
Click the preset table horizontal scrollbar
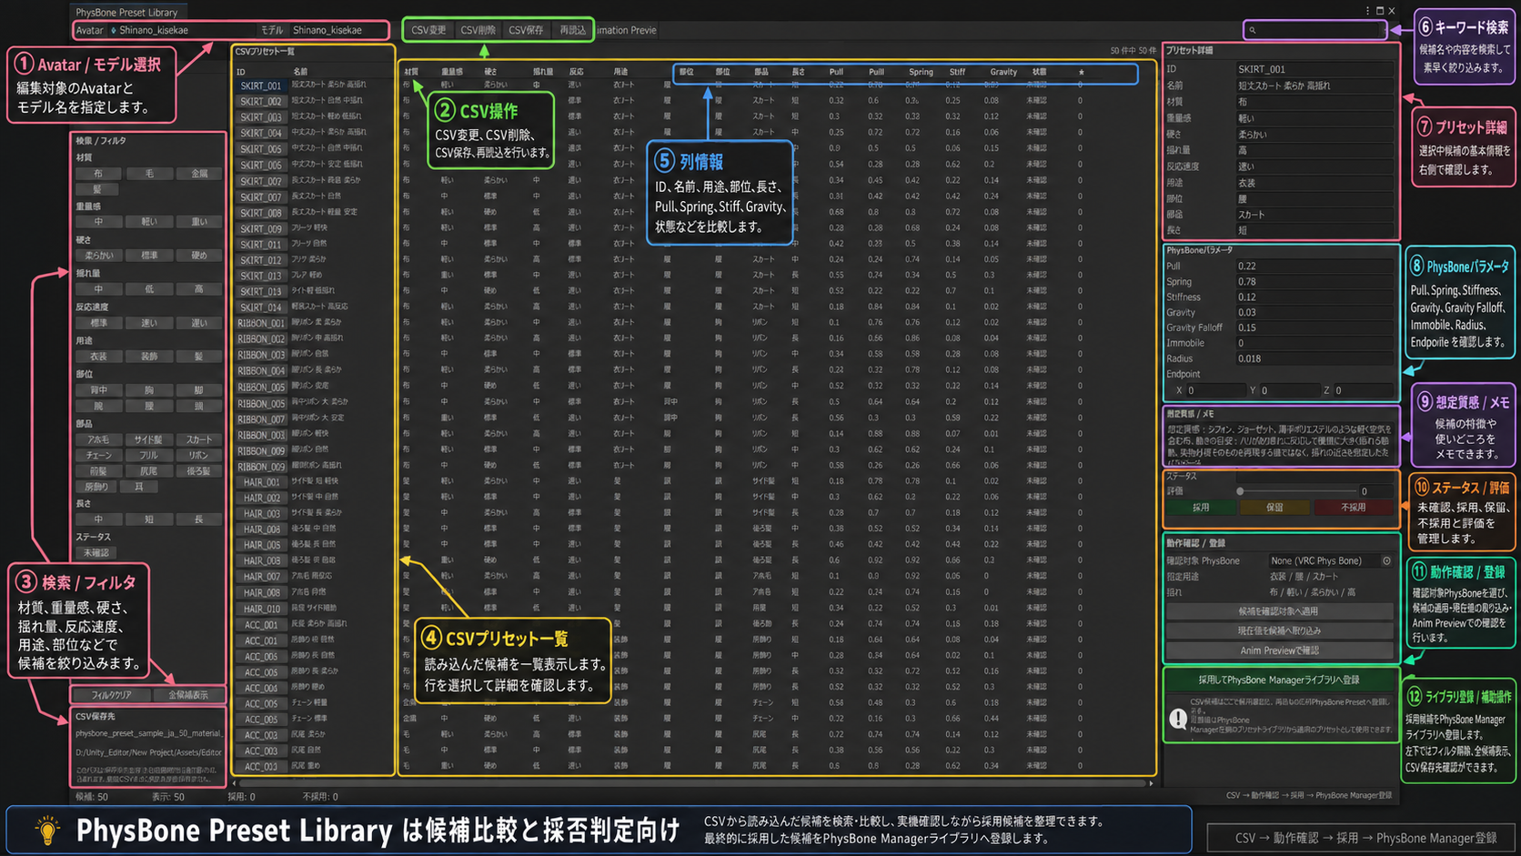coord(693,783)
